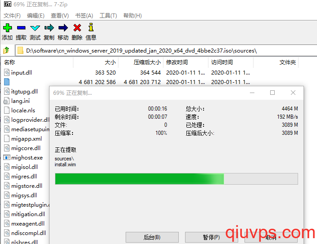The image size is (317, 244).
Task: Sort by the 压缩后大小 column header
Action: [140, 62]
